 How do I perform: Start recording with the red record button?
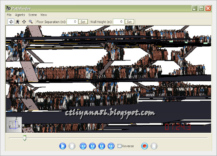coord(145,146)
